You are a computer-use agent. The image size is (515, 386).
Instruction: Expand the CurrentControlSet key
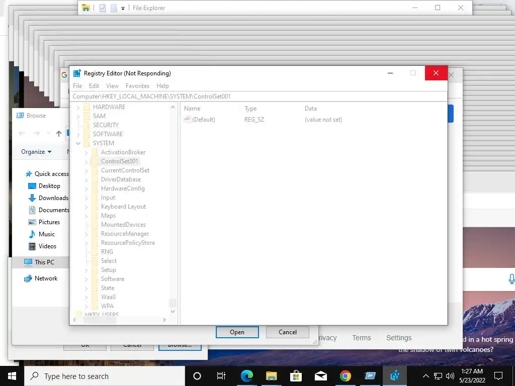point(87,170)
